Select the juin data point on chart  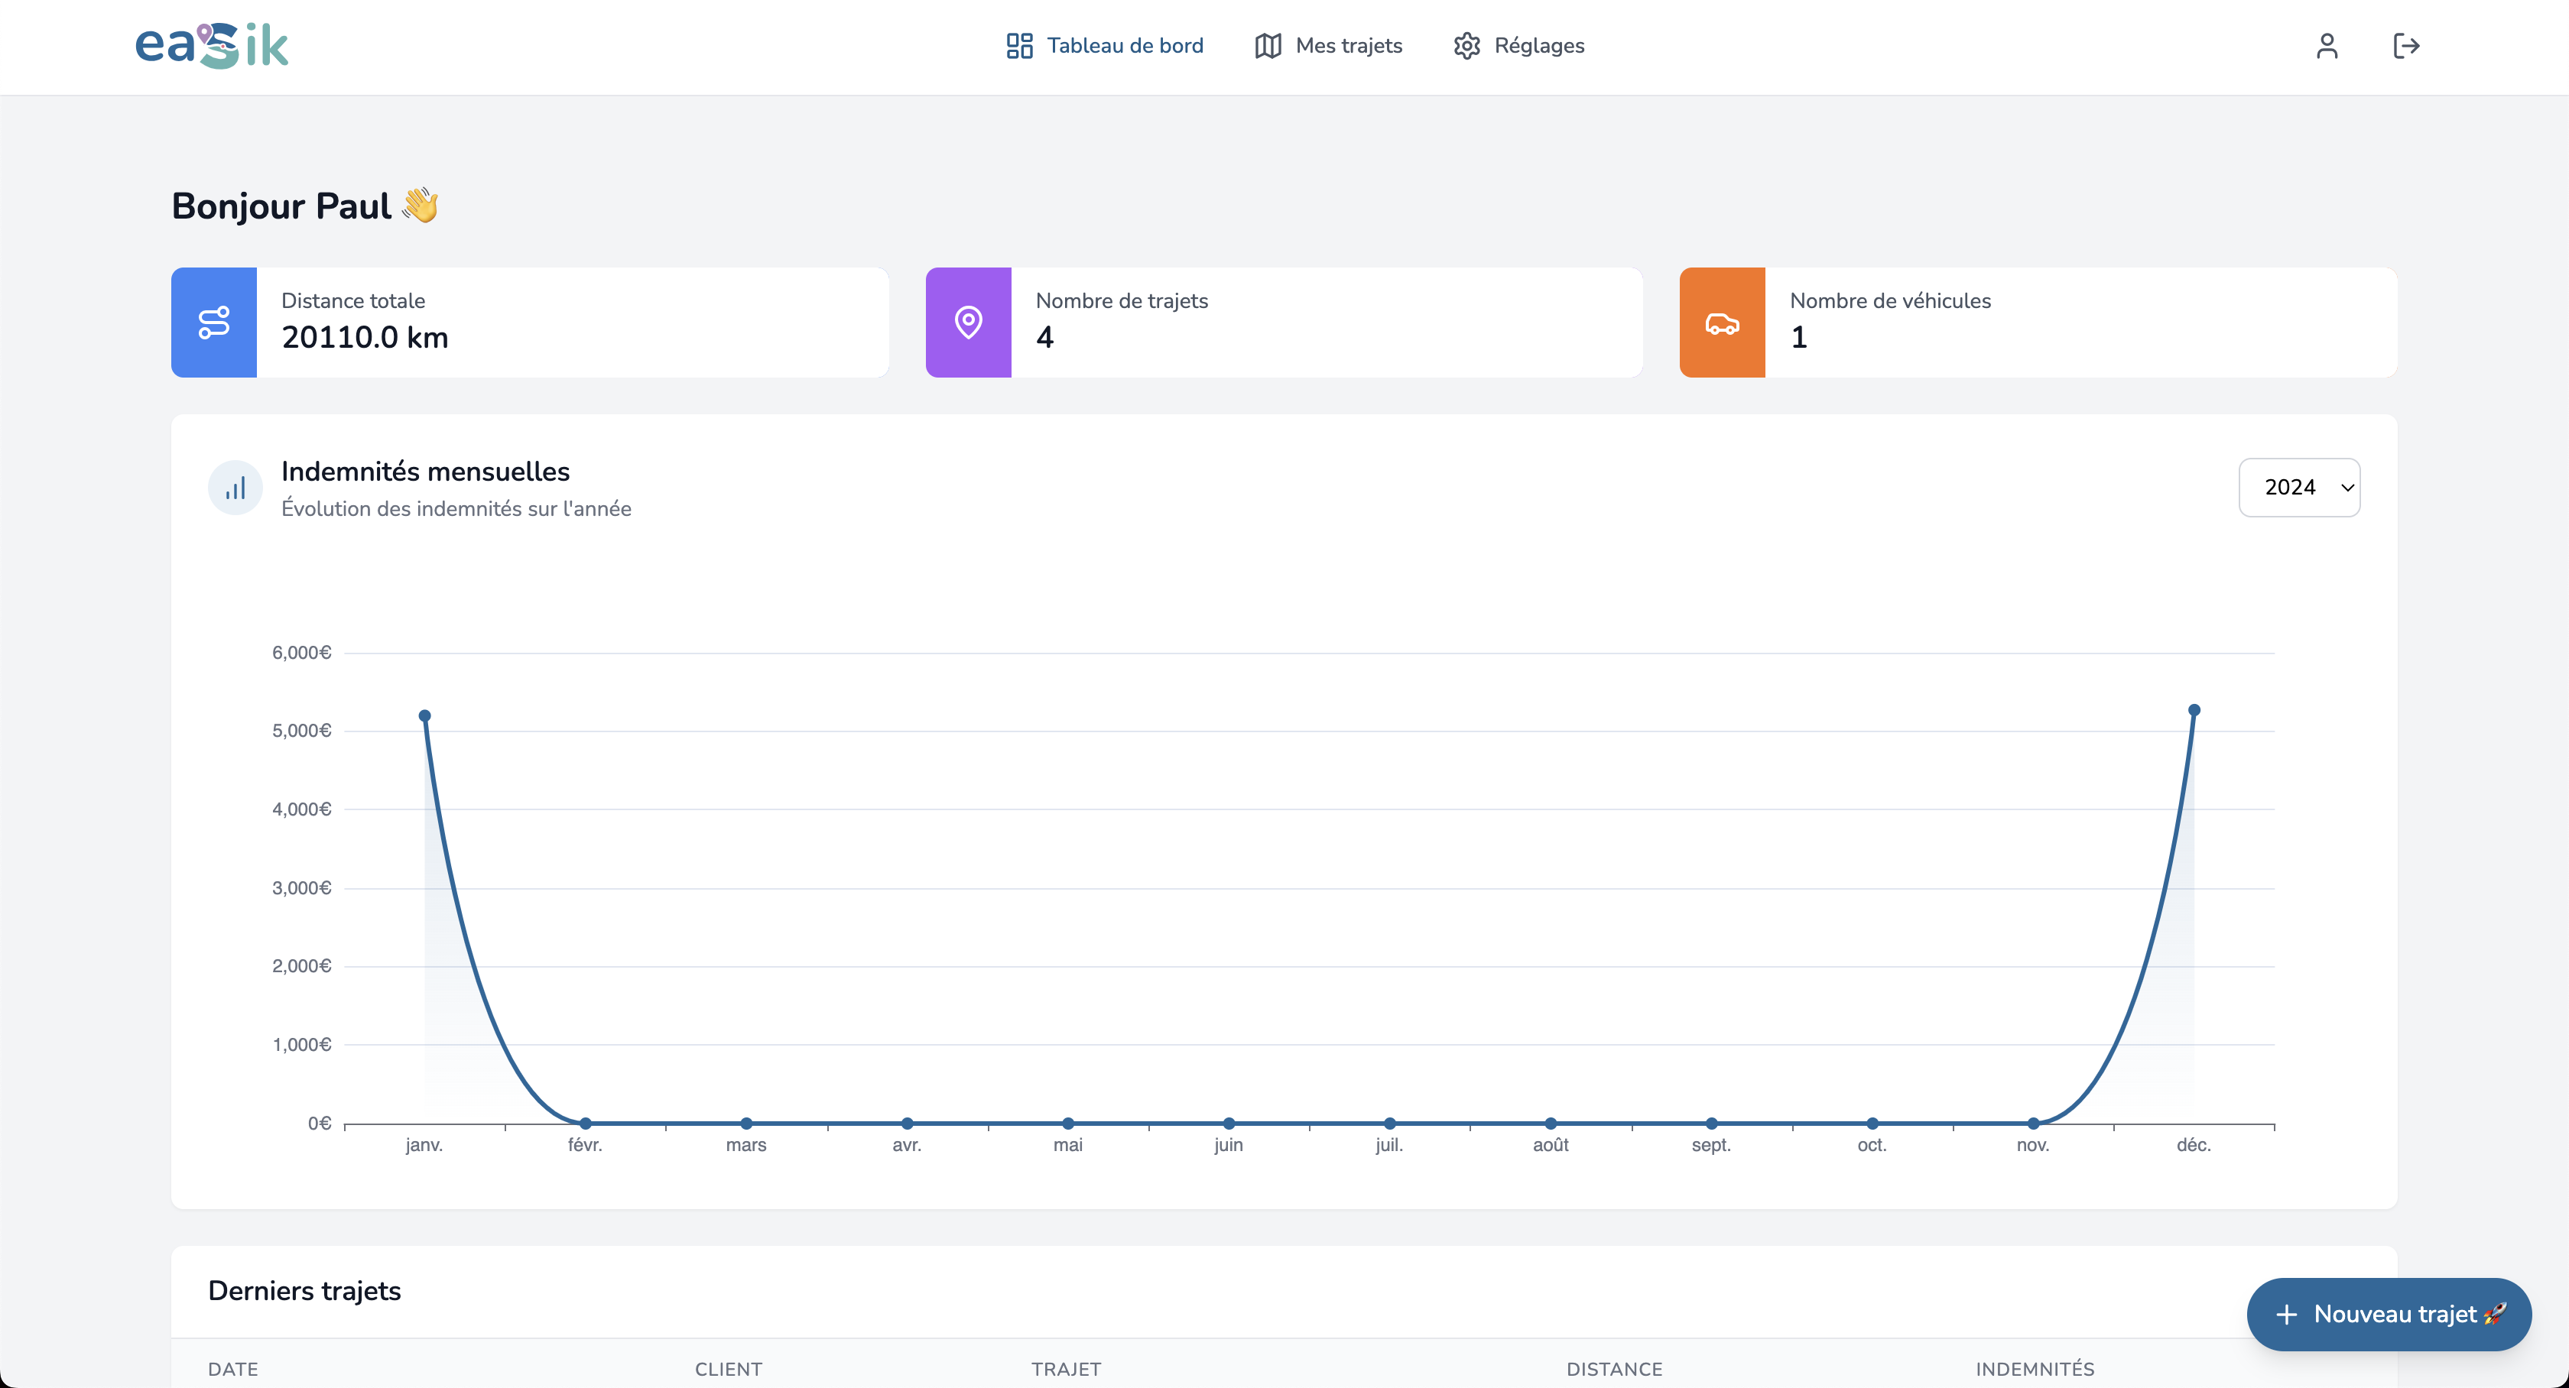pos(1229,1123)
